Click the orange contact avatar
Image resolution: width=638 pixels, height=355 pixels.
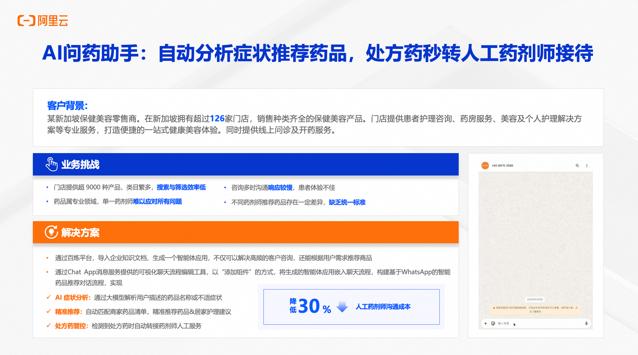coord(485,166)
